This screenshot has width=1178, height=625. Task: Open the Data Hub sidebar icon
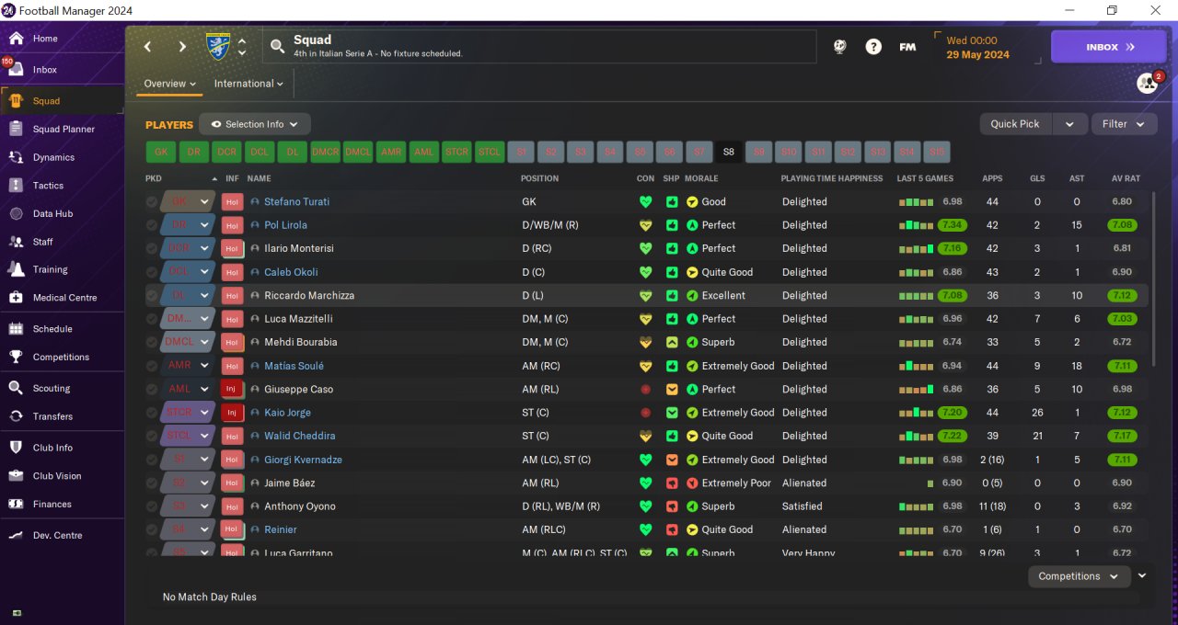tap(16, 213)
